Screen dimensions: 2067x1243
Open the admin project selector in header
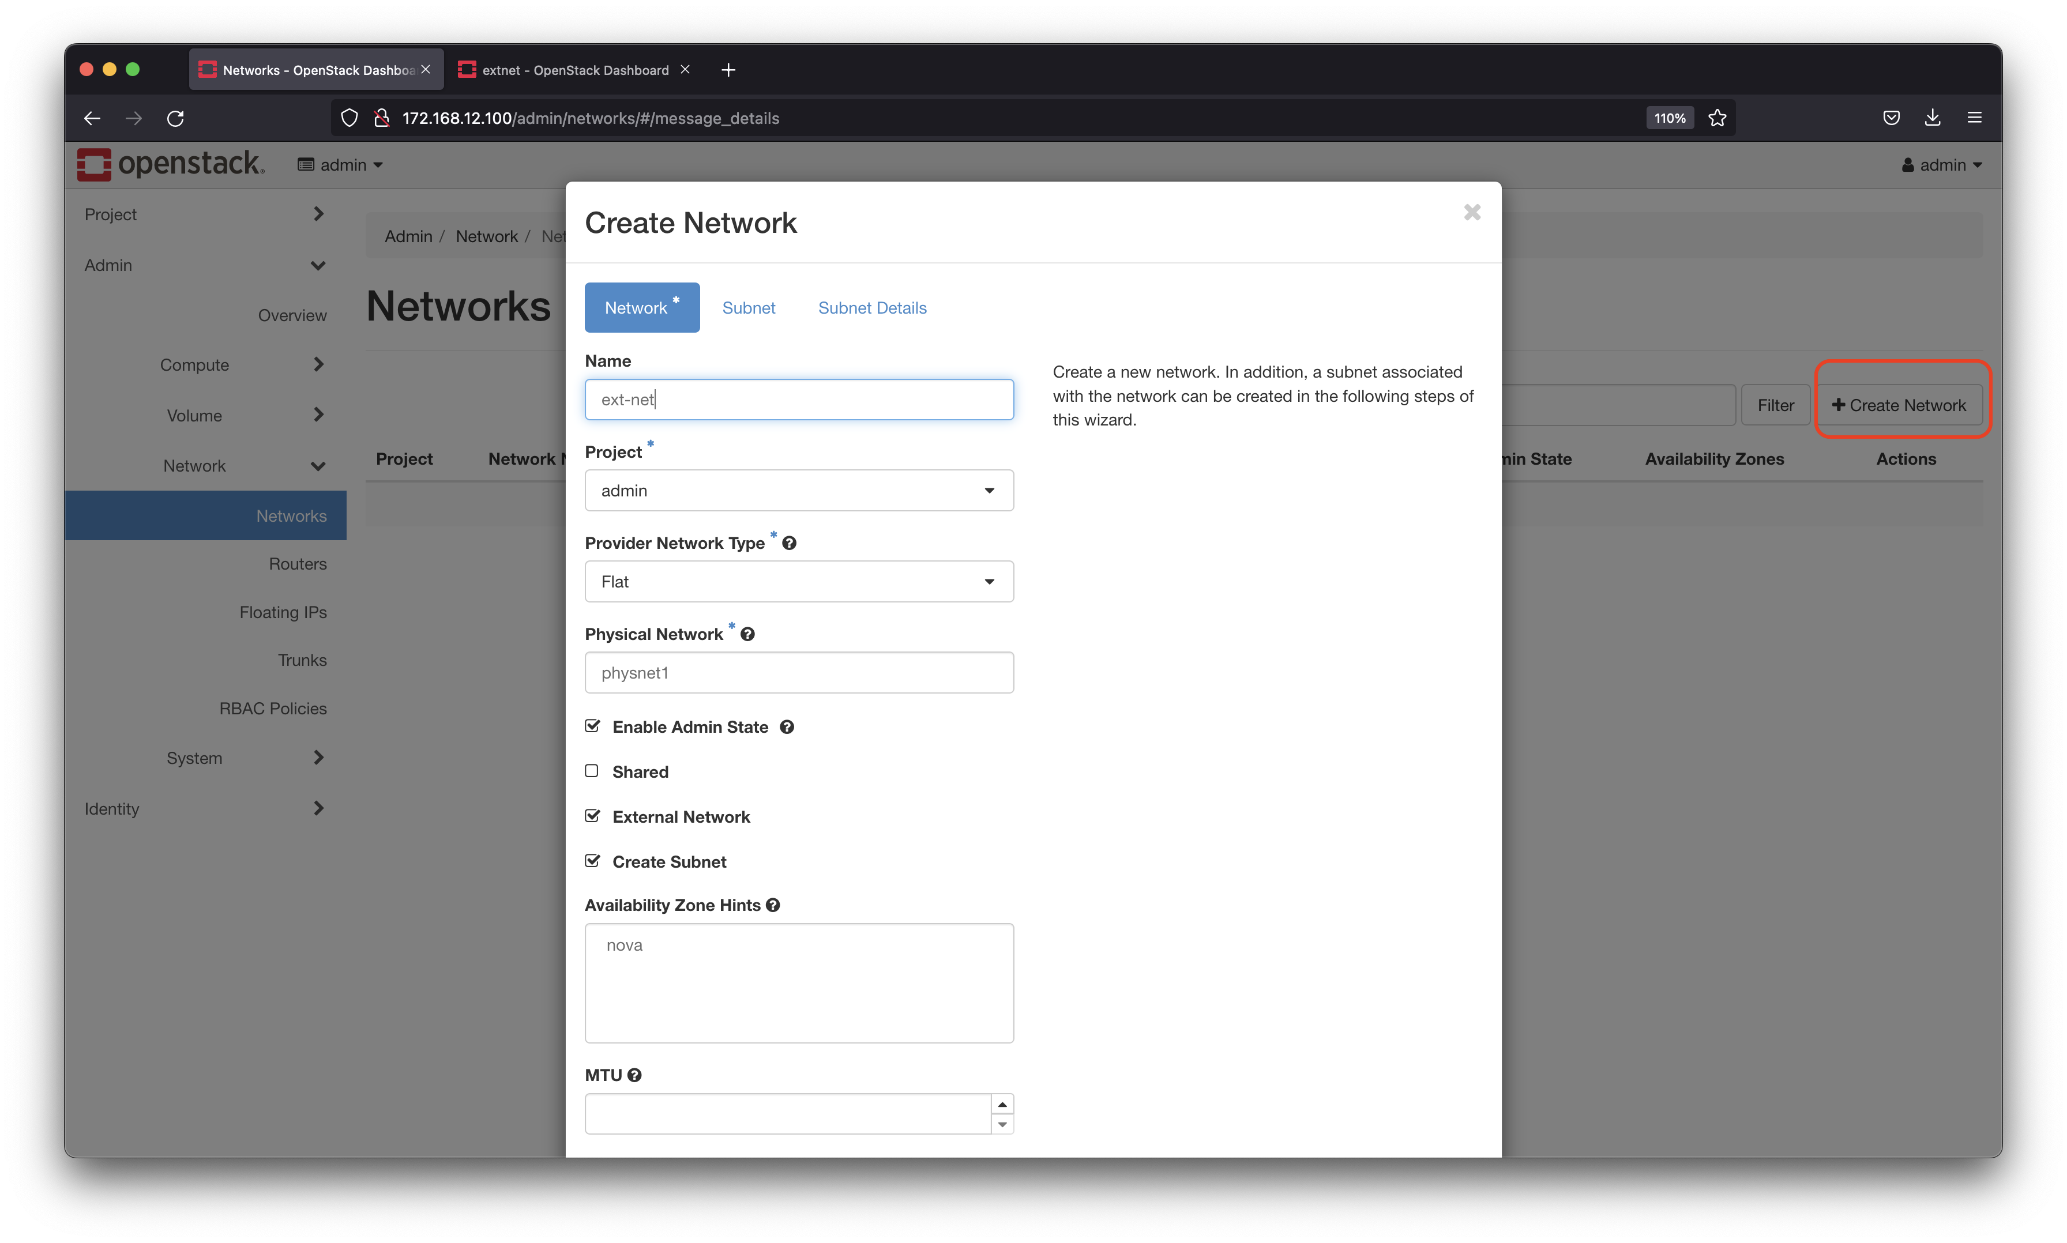click(x=340, y=165)
